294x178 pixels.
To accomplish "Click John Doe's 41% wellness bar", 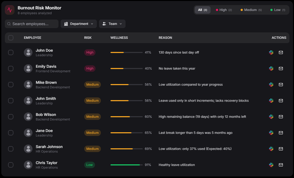I will click(x=126, y=52).
